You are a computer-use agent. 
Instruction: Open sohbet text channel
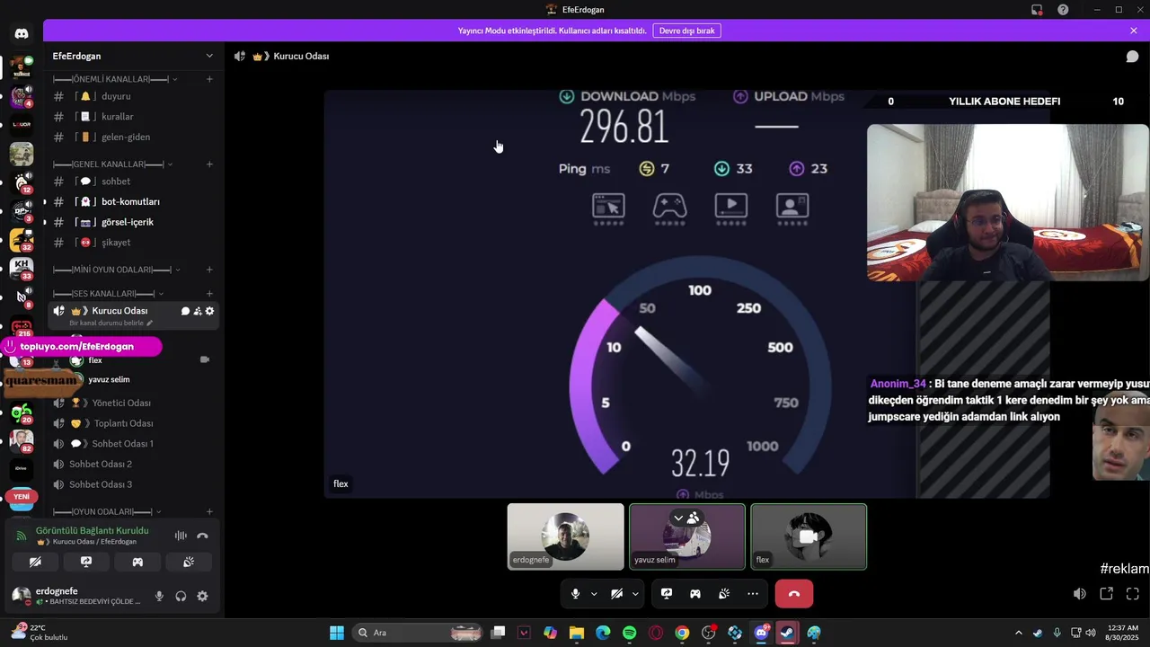coord(135,182)
